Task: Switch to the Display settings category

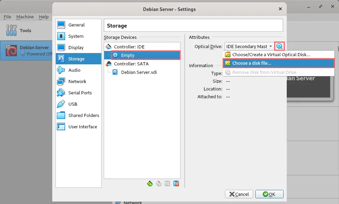Action: tap(78, 47)
